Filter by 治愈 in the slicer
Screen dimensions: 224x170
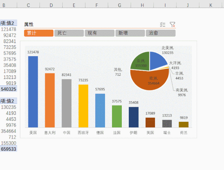point(160,33)
